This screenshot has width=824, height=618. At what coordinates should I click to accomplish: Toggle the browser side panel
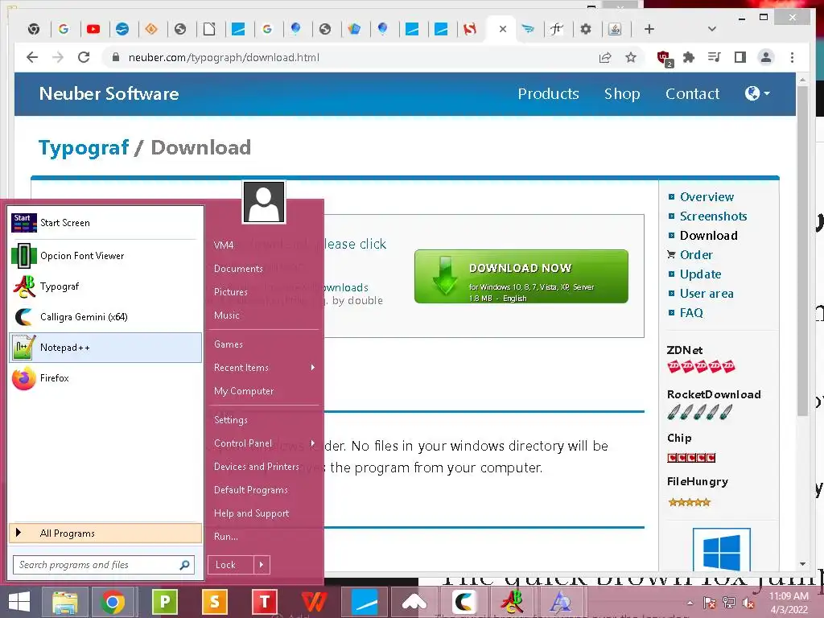point(740,57)
